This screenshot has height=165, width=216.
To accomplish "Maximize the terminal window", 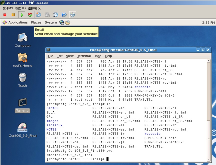I will pos(203,50).
